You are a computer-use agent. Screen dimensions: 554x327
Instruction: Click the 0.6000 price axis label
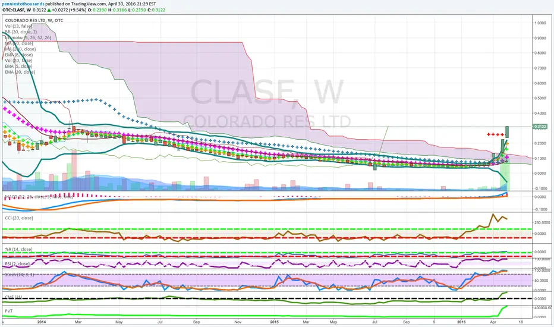(x=540, y=83)
